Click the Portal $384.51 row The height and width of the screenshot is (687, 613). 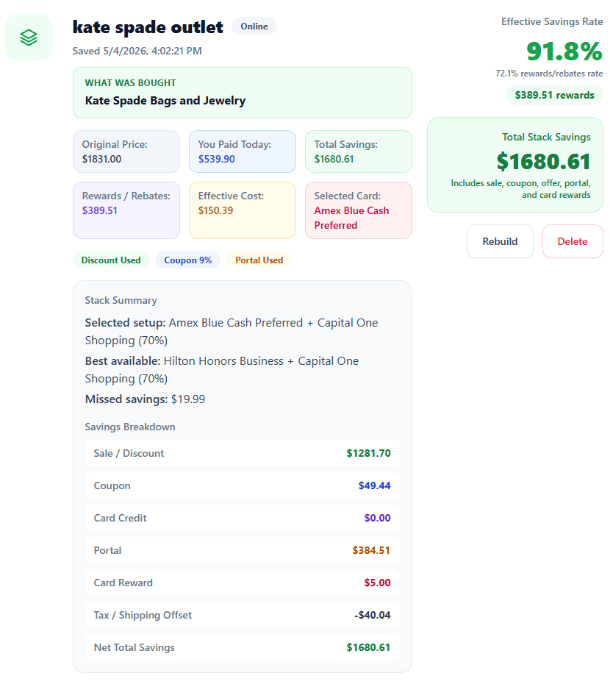pyautogui.click(x=243, y=550)
